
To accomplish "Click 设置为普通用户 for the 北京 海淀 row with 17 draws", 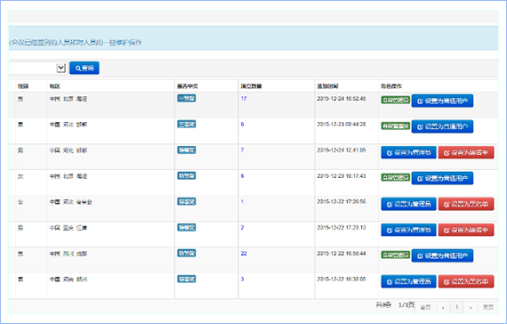I will 442,101.
